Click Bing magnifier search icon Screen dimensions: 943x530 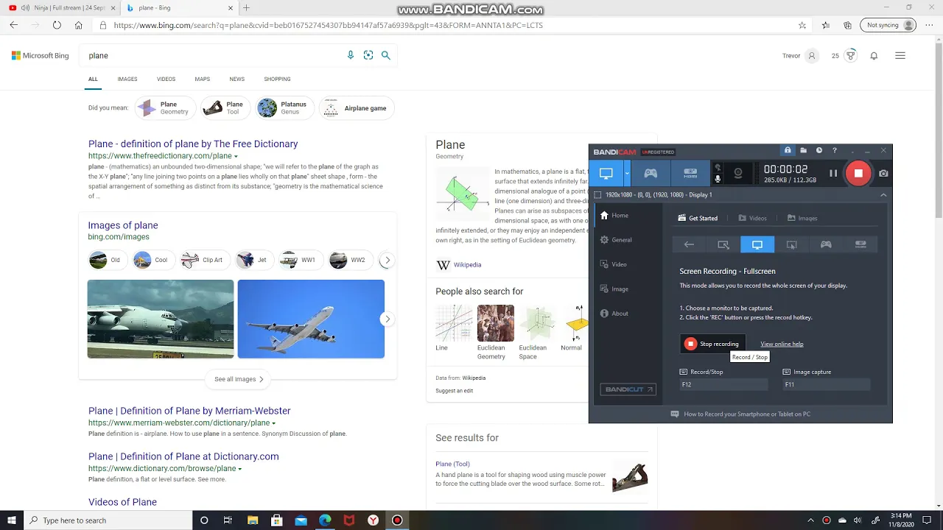[385, 55]
